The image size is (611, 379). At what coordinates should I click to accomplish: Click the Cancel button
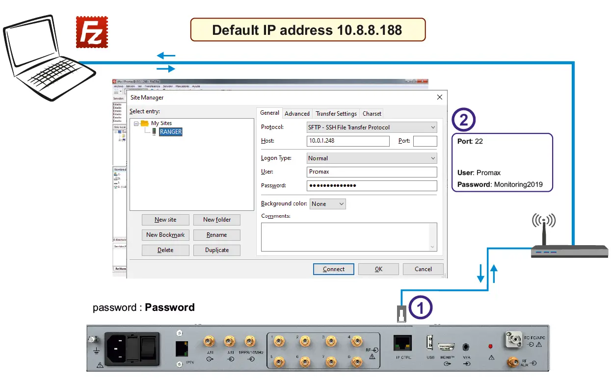pos(423,269)
